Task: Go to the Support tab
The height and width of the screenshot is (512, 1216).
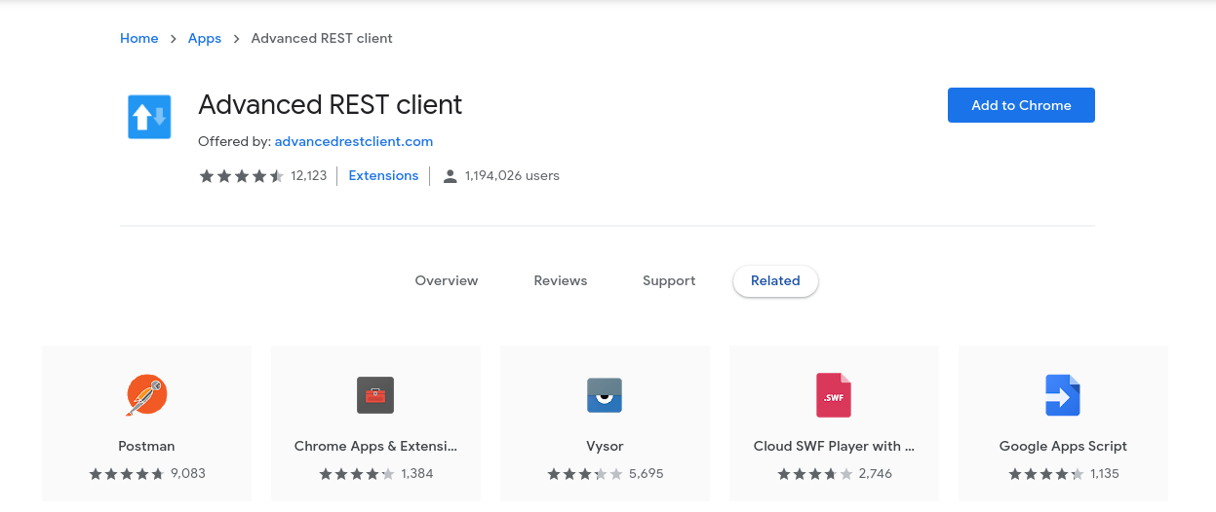Action: (x=669, y=280)
